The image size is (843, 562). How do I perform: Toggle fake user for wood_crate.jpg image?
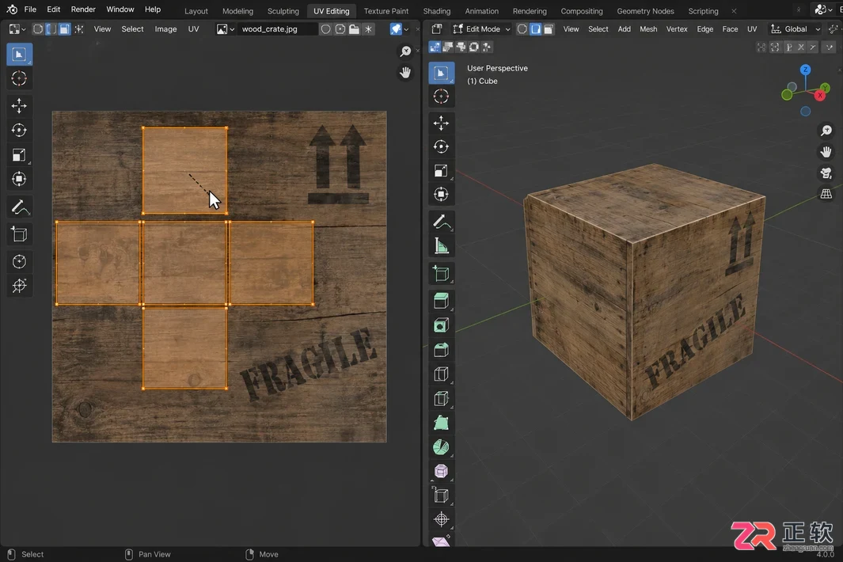tap(326, 29)
